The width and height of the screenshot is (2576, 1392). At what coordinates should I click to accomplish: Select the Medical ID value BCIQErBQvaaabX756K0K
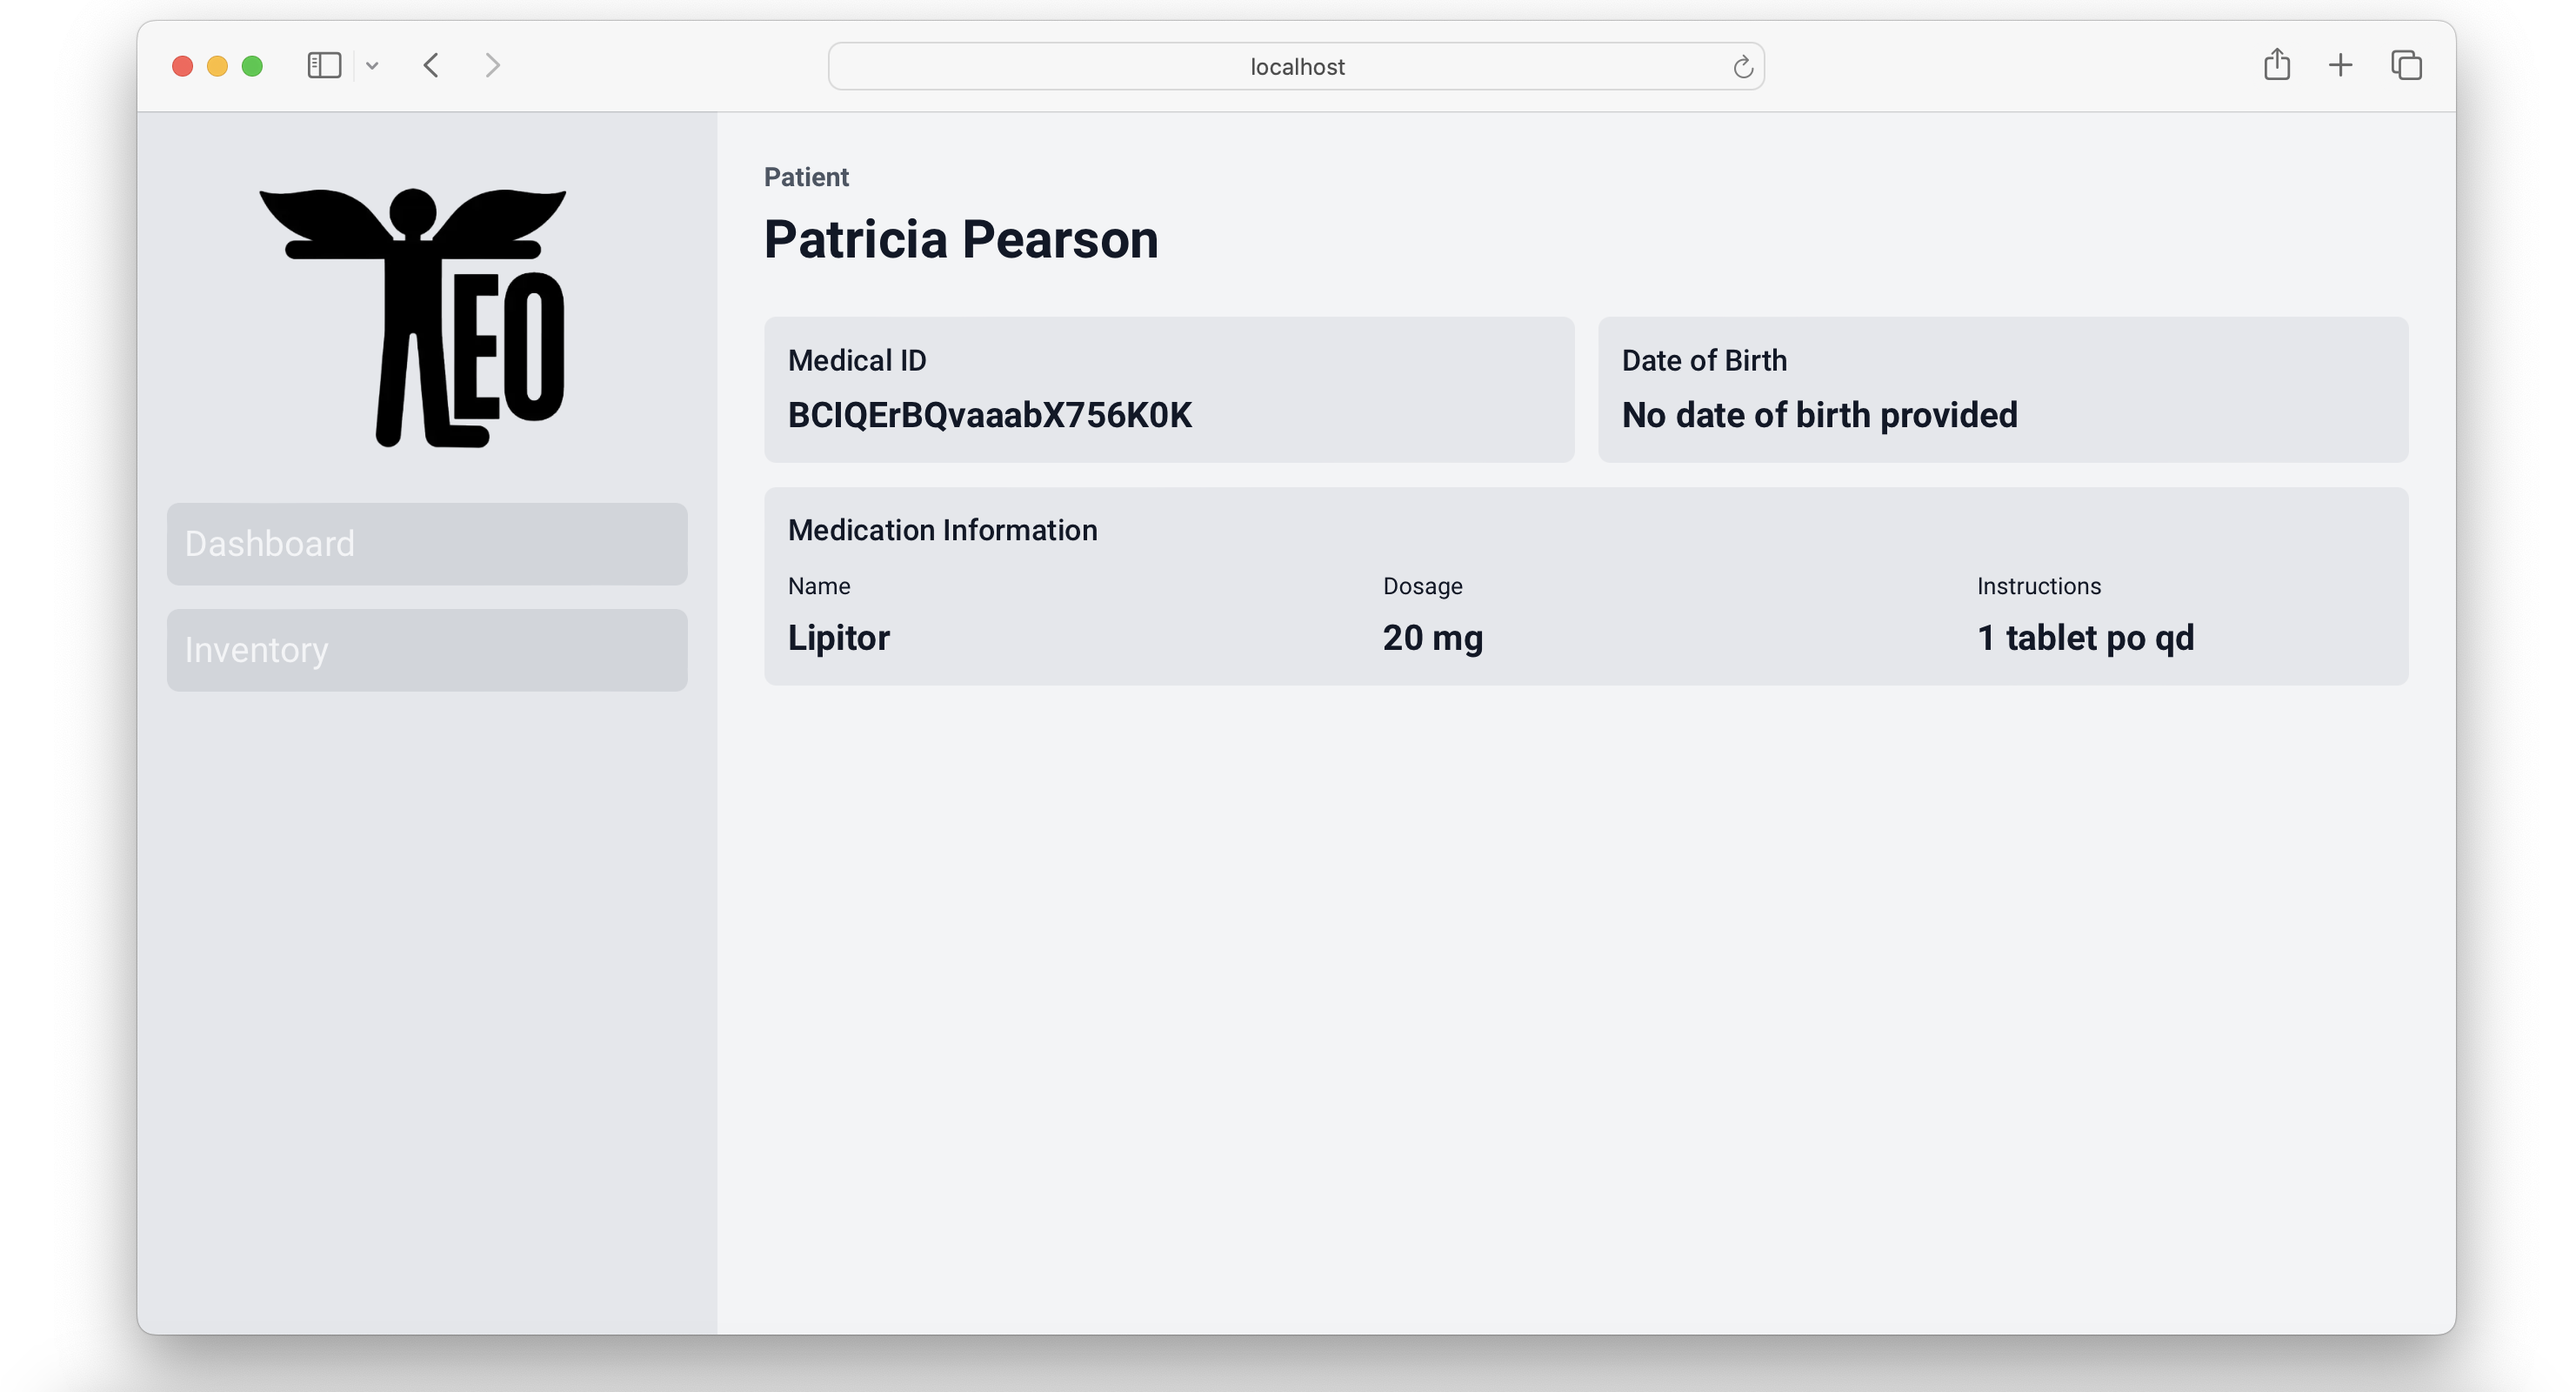(x=989, y=415)
